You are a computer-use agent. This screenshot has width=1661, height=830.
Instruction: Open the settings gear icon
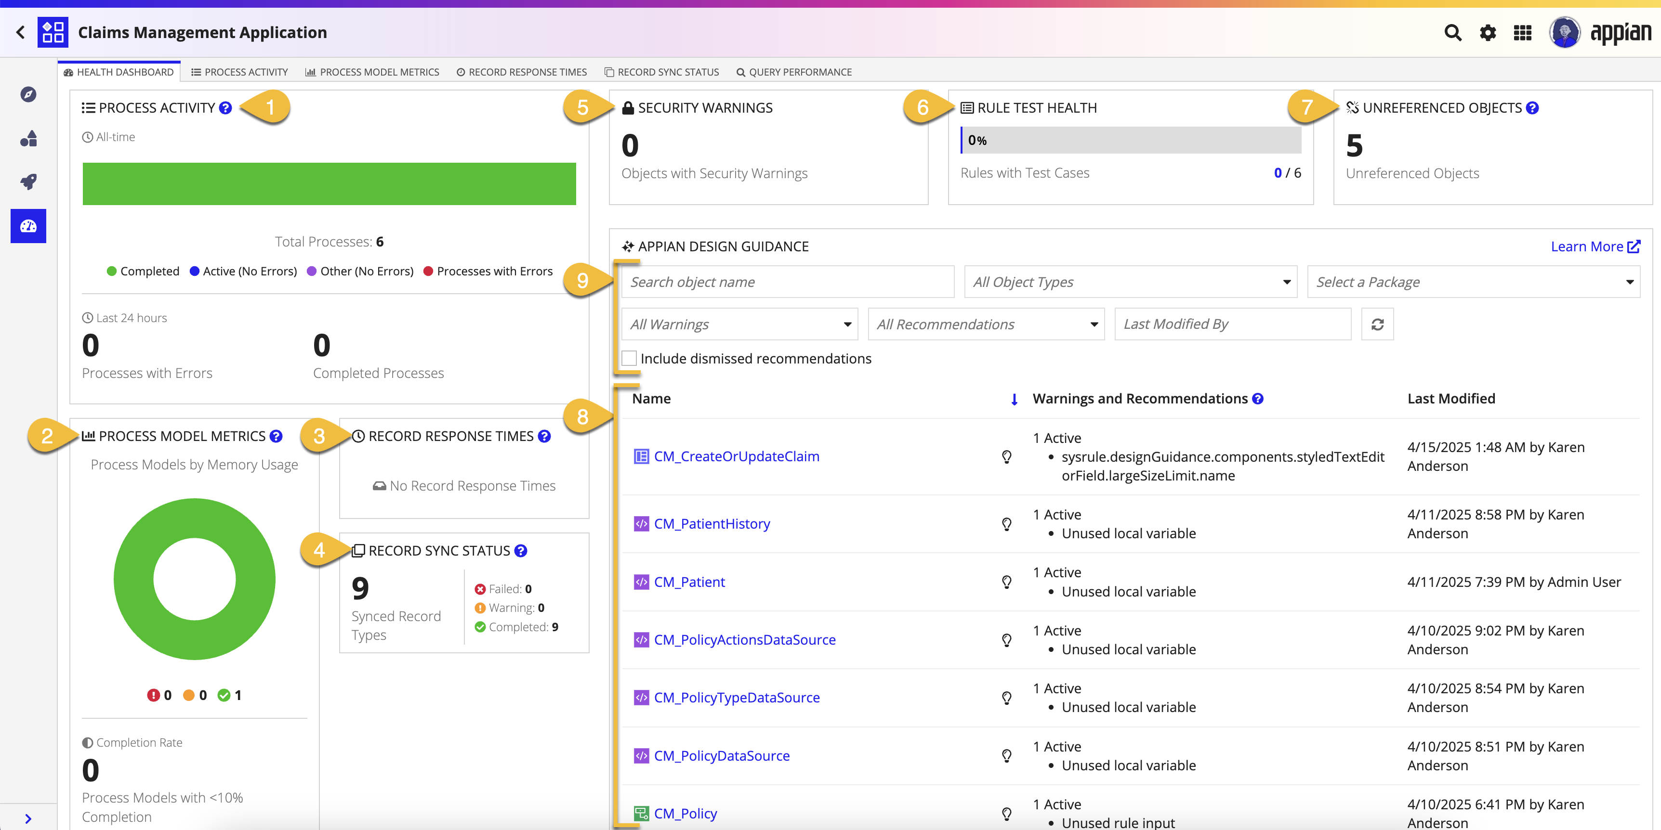click(1488, 32)
